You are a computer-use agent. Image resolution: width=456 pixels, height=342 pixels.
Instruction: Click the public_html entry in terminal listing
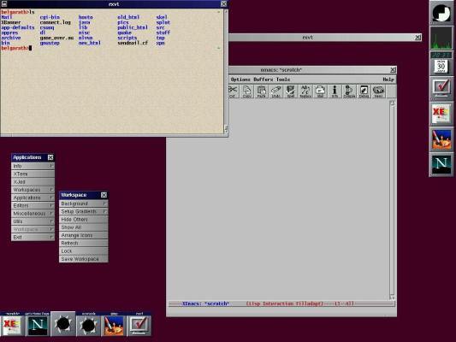pos(133,27)
